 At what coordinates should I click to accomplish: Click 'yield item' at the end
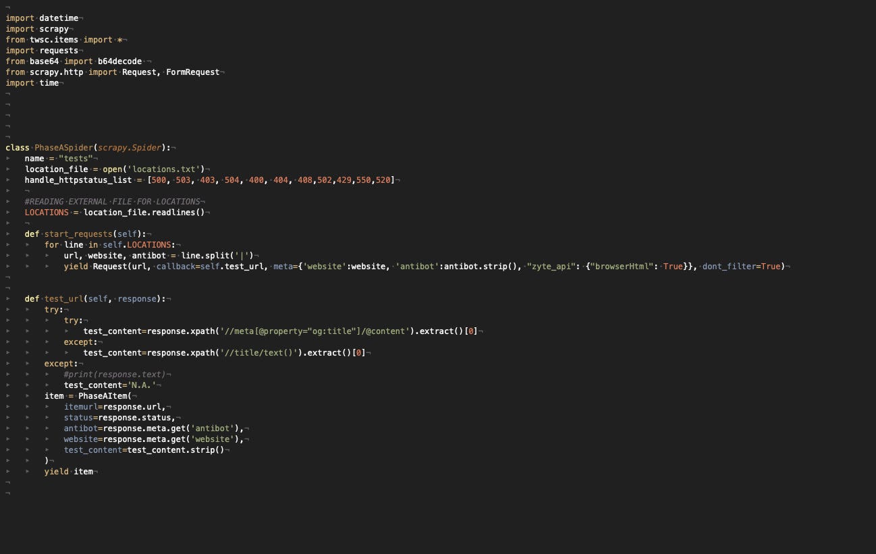pyautogui.click(x=69, y=472)
